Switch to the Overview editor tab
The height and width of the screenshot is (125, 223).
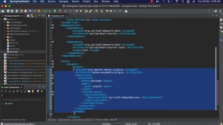52,120
